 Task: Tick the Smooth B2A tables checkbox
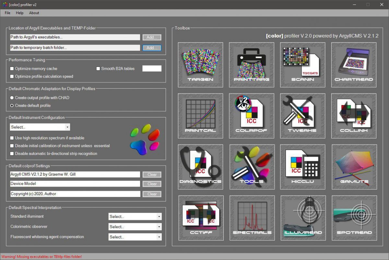tap(98, 69)
